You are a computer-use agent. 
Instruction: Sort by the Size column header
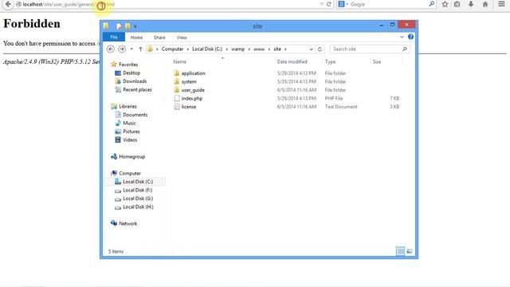(377, 61)
